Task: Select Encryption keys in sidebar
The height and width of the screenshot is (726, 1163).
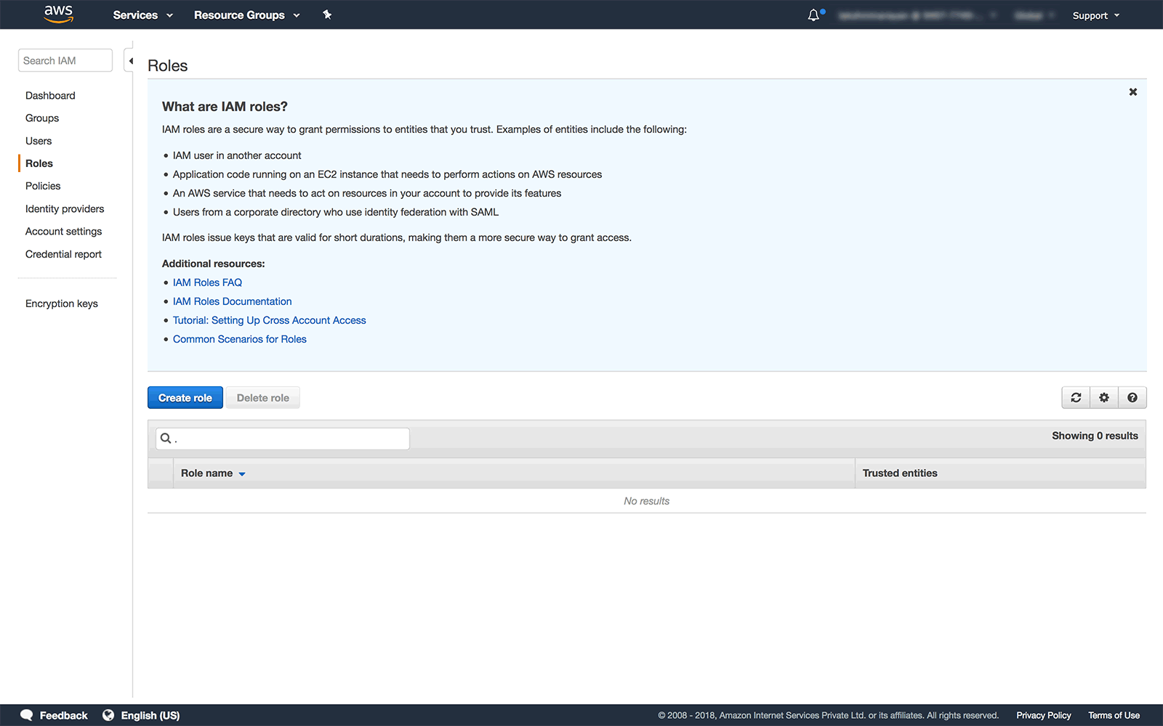Action: pos(62,303)
